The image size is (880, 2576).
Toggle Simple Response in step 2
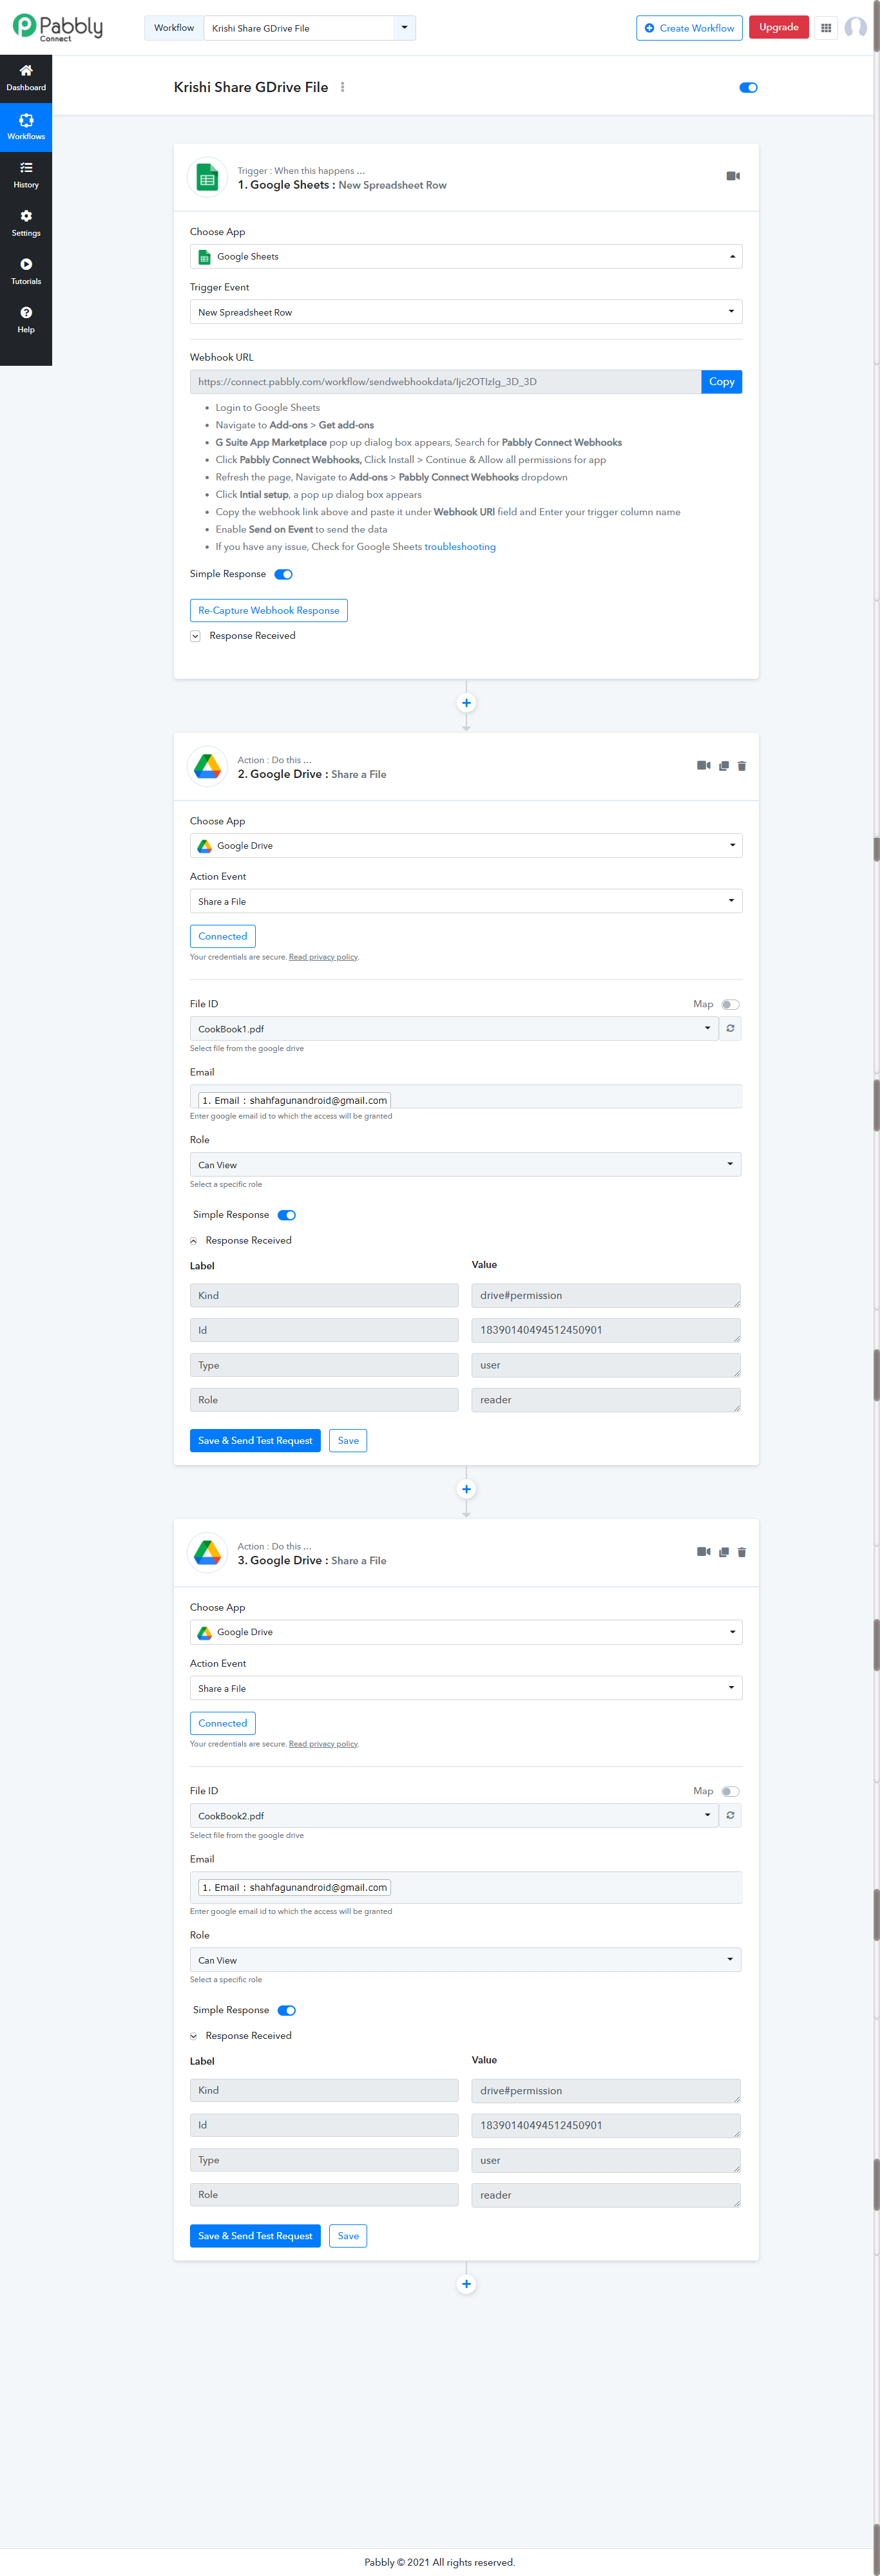287,1215
